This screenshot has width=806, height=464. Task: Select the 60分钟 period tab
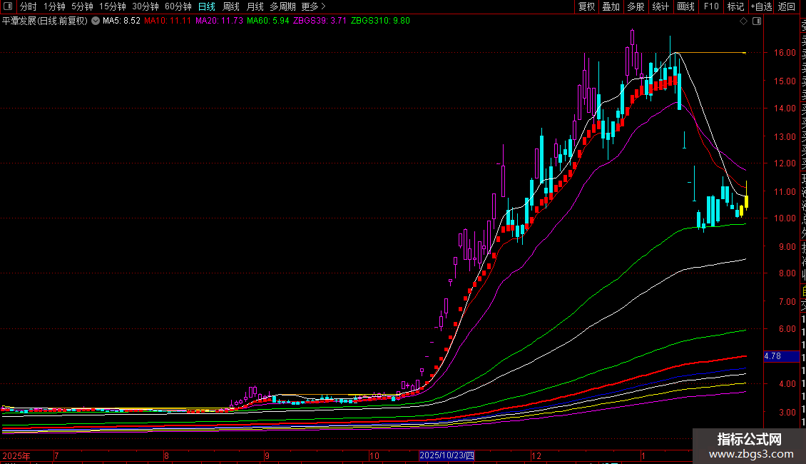tap(178, 6)
